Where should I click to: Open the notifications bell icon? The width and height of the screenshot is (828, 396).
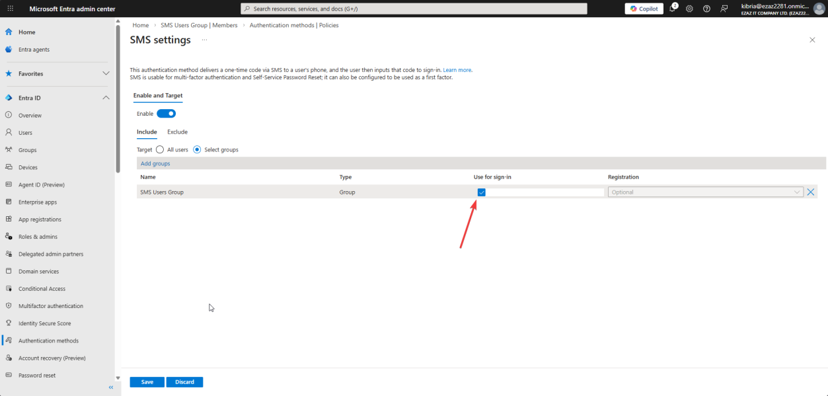[673, 9]
